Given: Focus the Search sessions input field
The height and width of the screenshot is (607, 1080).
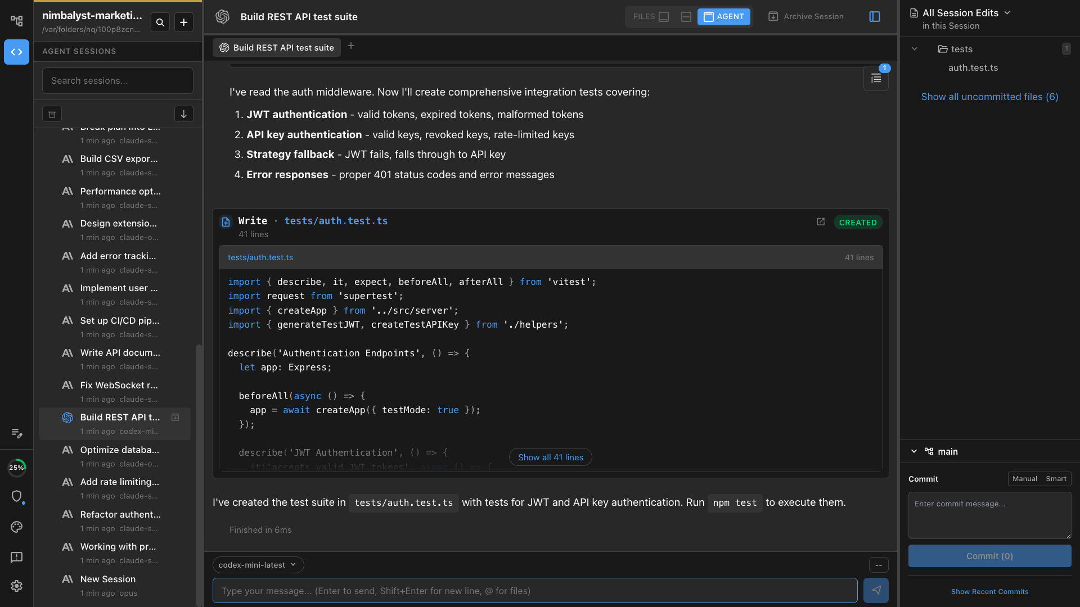Looking at the screenshot, I should 118,81.
